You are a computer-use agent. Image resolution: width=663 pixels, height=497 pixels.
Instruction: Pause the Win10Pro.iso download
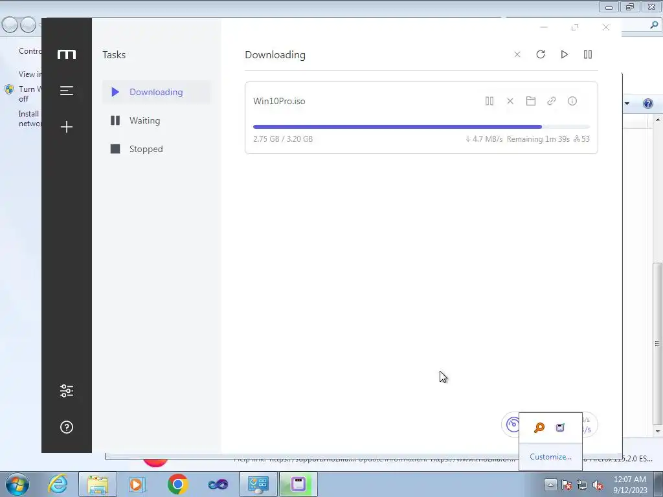489,101
